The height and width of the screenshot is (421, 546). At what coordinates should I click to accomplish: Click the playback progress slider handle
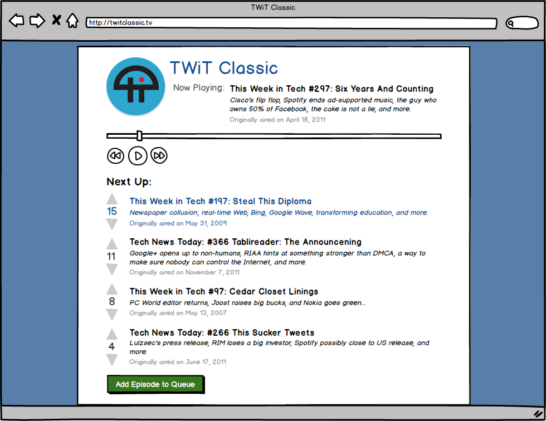coord(139,136)
